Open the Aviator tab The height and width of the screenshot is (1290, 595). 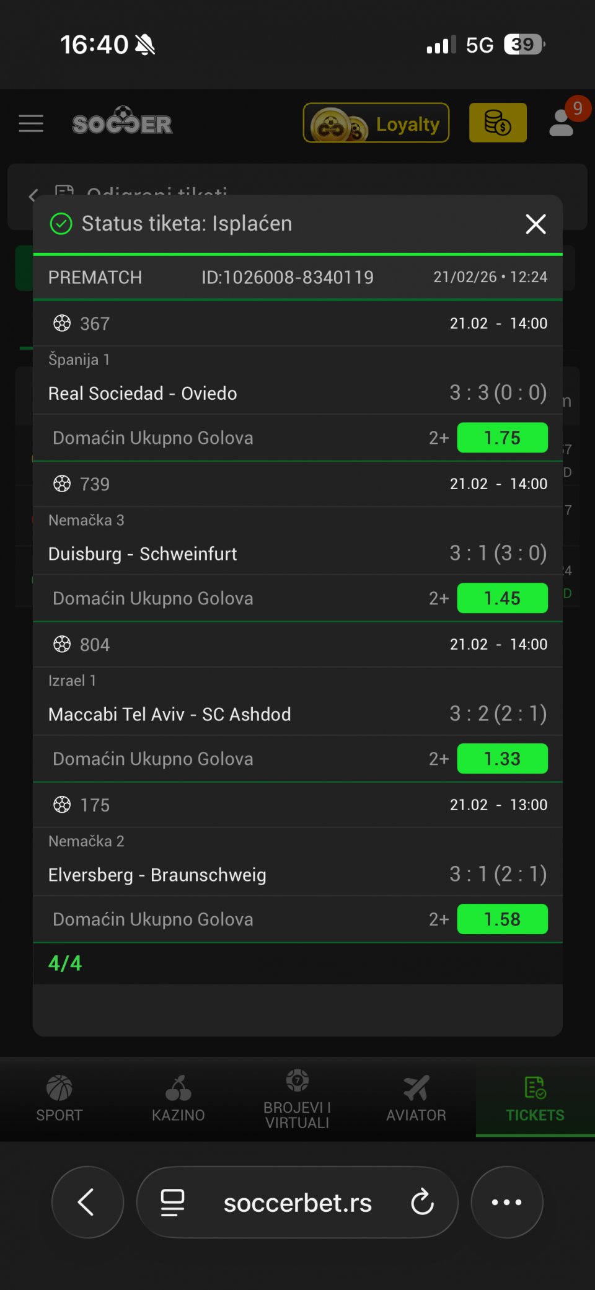tap(416, 1098)
